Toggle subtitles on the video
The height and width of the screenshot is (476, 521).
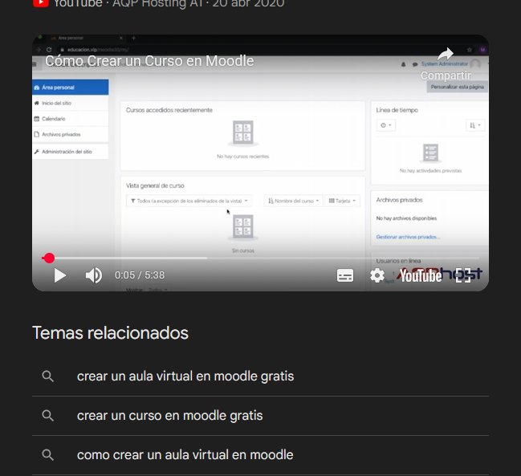[x=345, y=275]
